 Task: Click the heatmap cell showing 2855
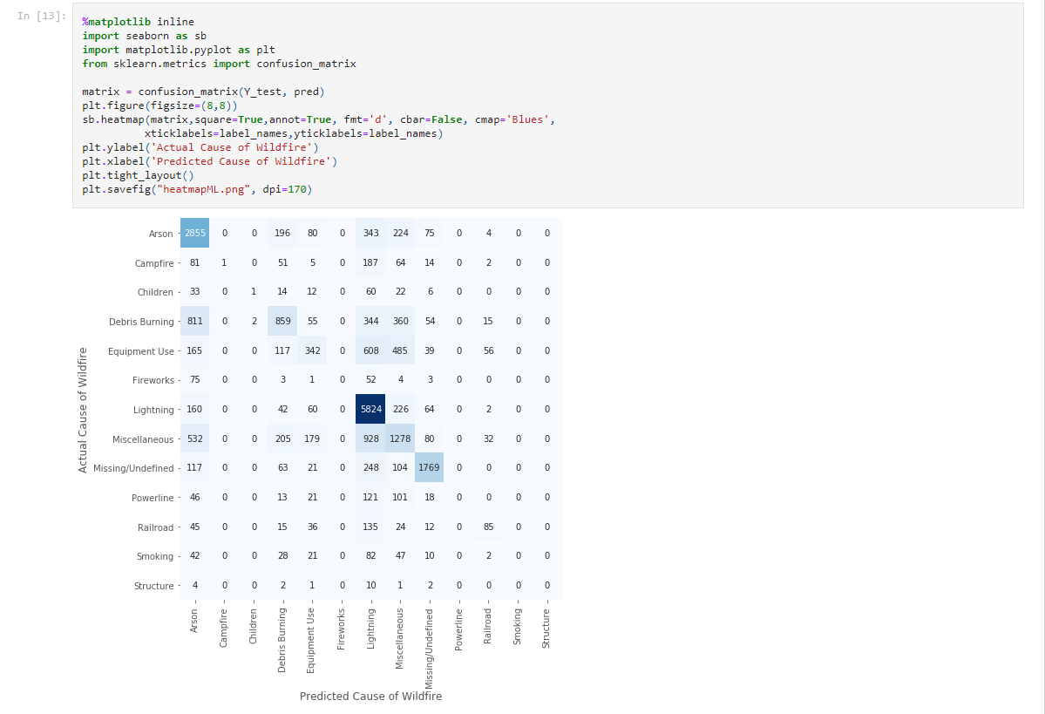(194, 233)
